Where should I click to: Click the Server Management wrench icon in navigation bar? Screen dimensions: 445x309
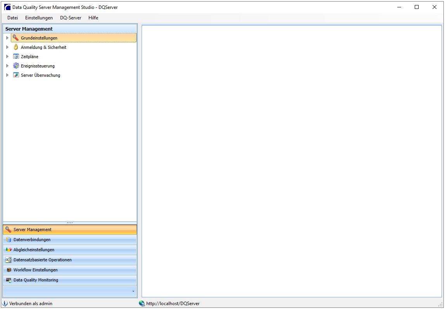point(9,230)
